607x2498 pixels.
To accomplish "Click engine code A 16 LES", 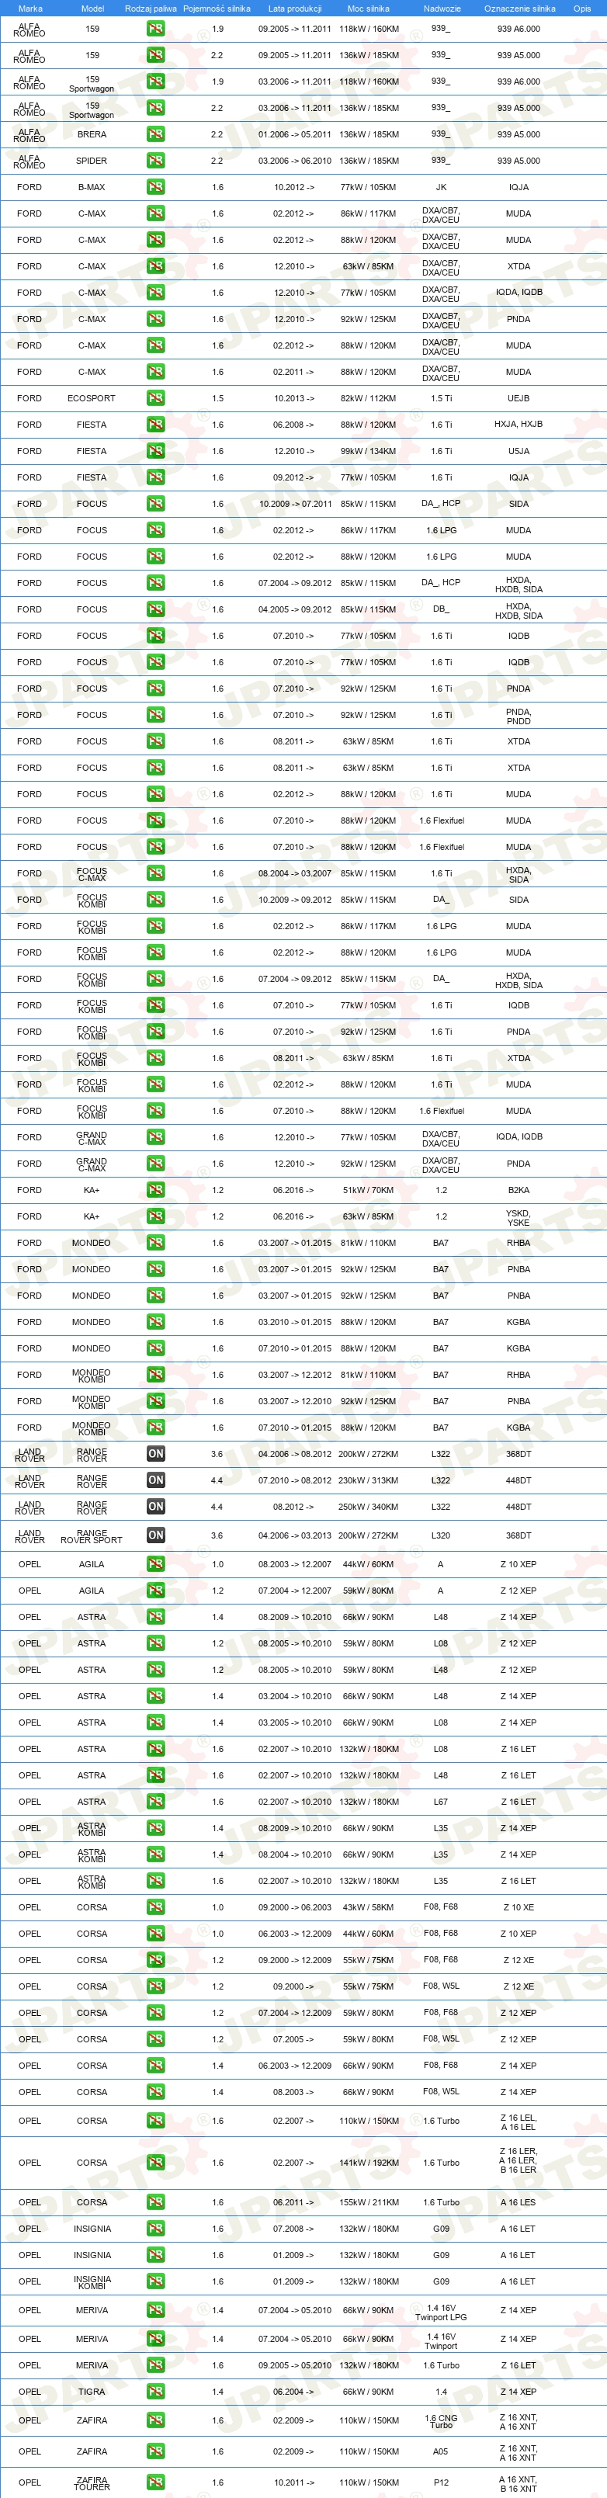I will 518,2202.
